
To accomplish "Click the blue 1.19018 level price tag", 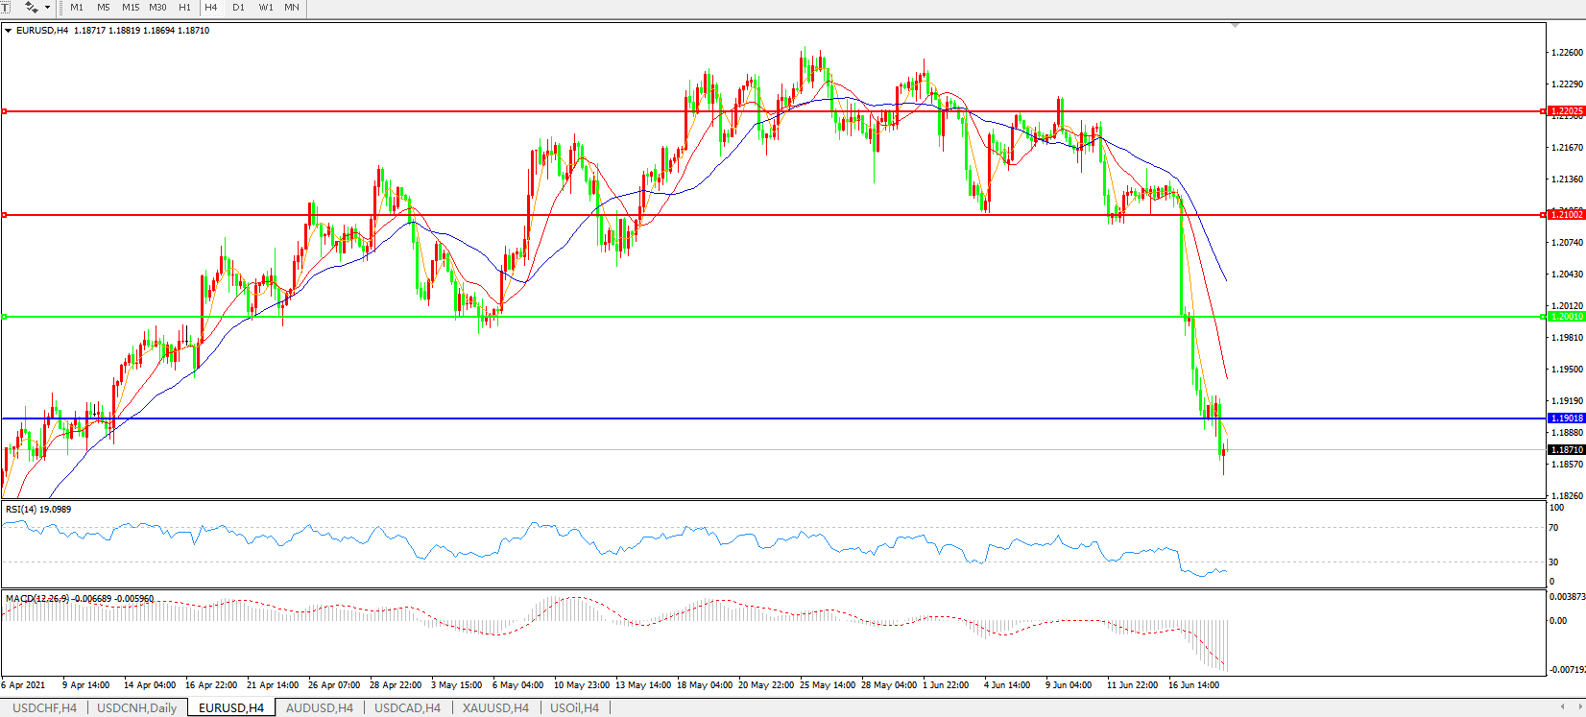I will (1567, 418).
